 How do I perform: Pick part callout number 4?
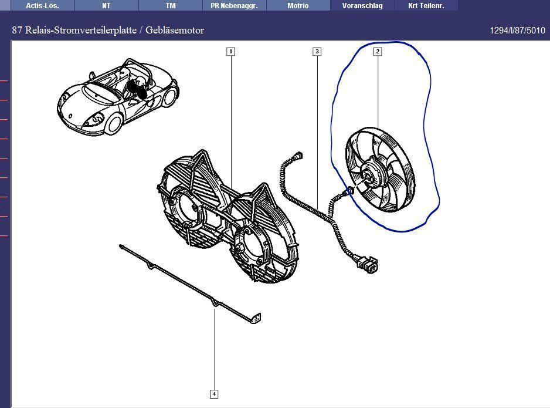pos(214,394)
